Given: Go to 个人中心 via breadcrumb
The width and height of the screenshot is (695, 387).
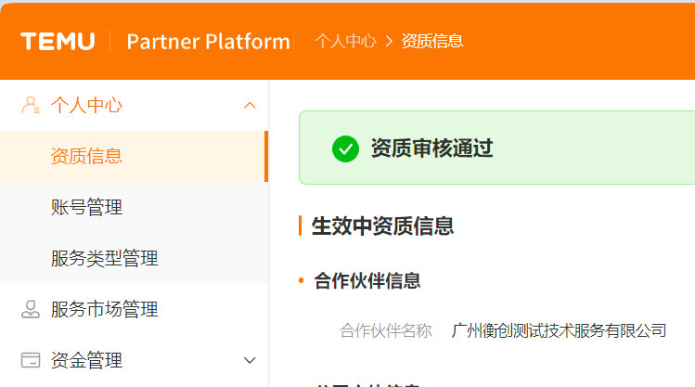Looking at the screenshot, I should tap(345, 41).
